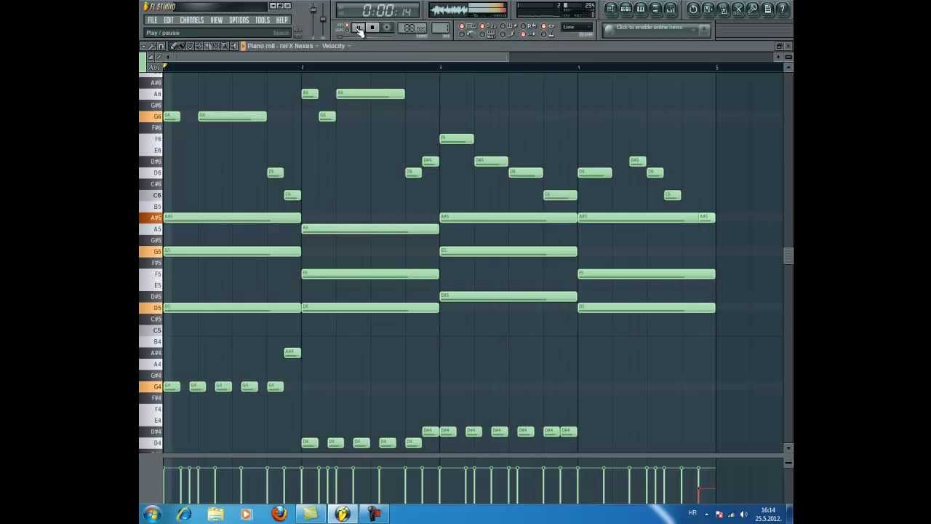The width and height of the screenshot is (931, 524).
Task: Click the D5 piano key
Action: (x=151, y=308)
